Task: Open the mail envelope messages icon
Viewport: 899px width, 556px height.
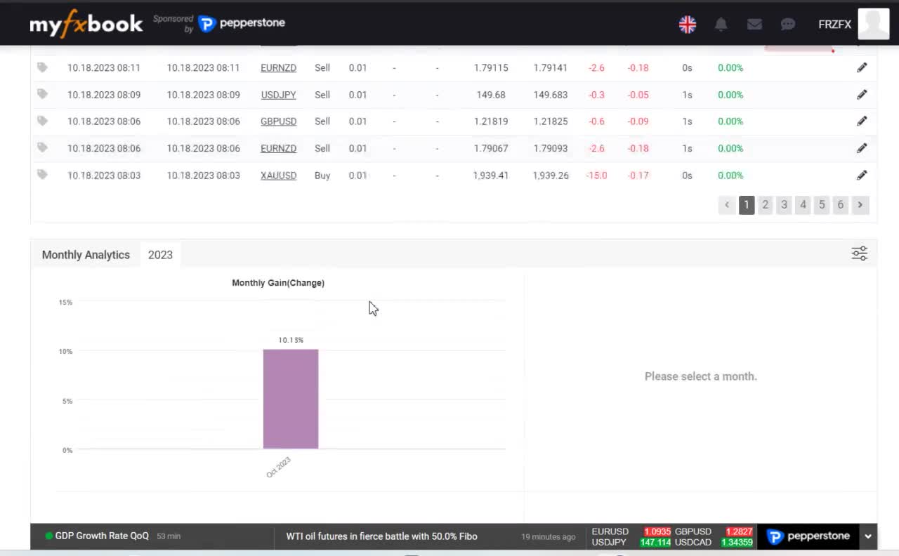Action: coord(754,25)
